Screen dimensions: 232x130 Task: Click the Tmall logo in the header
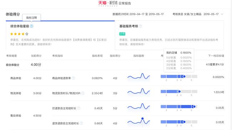click(x=102, y=3)
